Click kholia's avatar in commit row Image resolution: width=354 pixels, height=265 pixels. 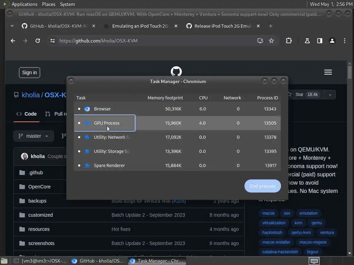tap(25, 156)
